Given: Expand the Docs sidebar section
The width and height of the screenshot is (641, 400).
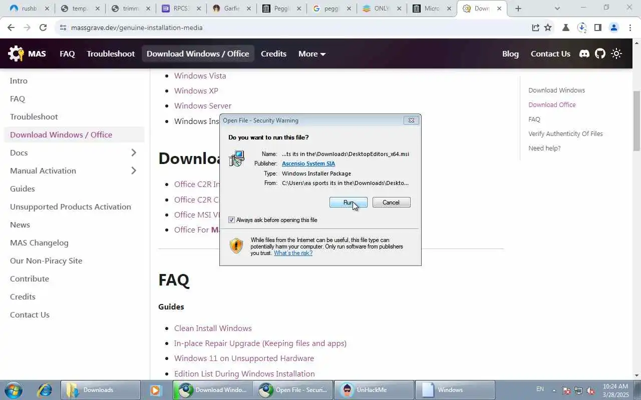Looking at the screenshot, I should pyautogui.click(x=134, y=152).
